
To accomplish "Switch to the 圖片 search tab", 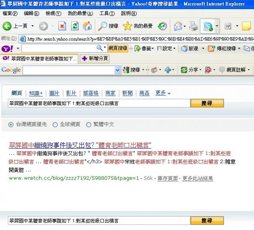I will click(x=54, y=93).
